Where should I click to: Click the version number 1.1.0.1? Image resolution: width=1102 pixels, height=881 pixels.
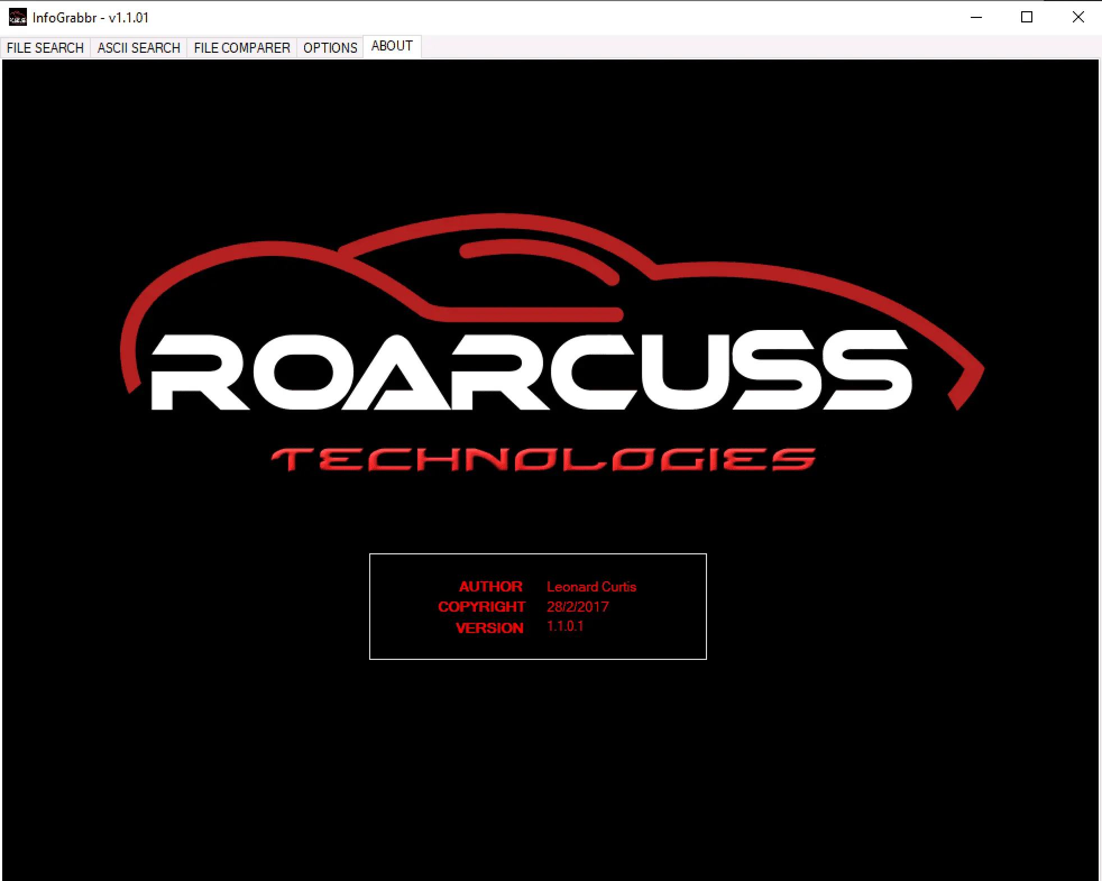coord(565,626)
